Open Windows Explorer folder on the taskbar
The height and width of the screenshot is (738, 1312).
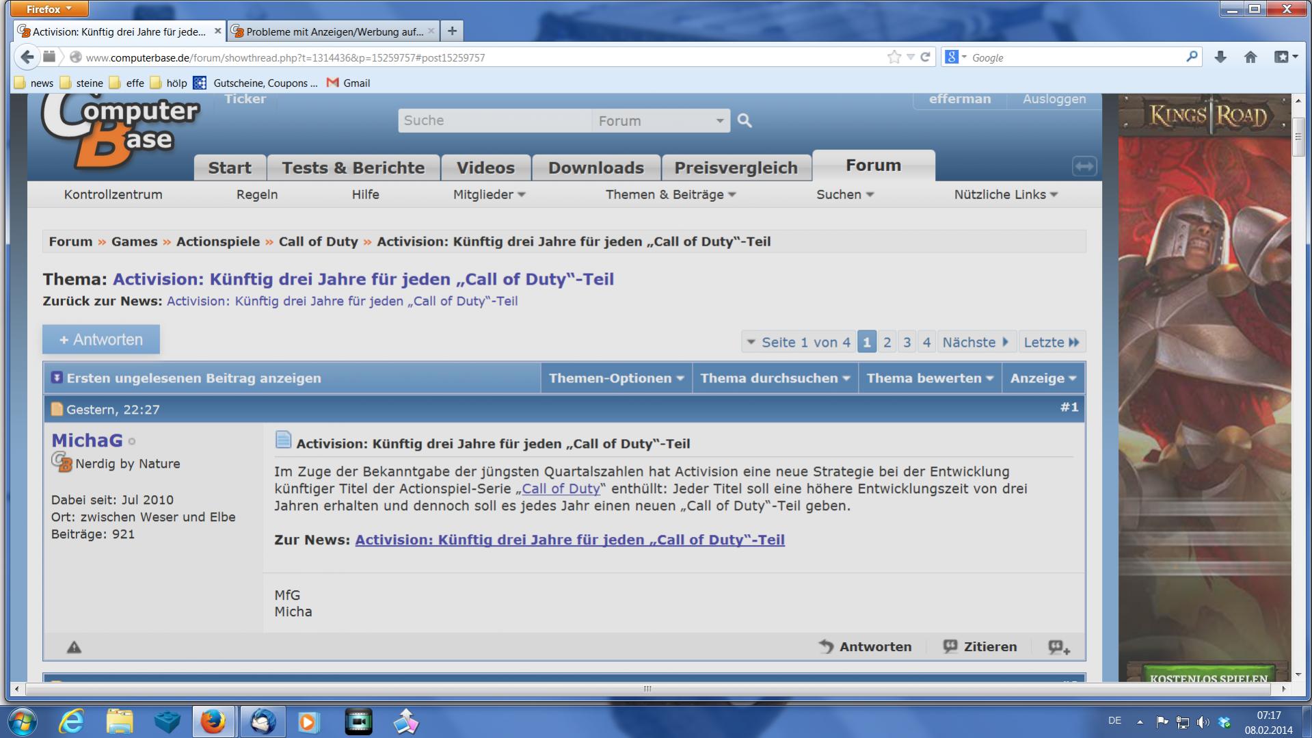[x=120, y=721]
